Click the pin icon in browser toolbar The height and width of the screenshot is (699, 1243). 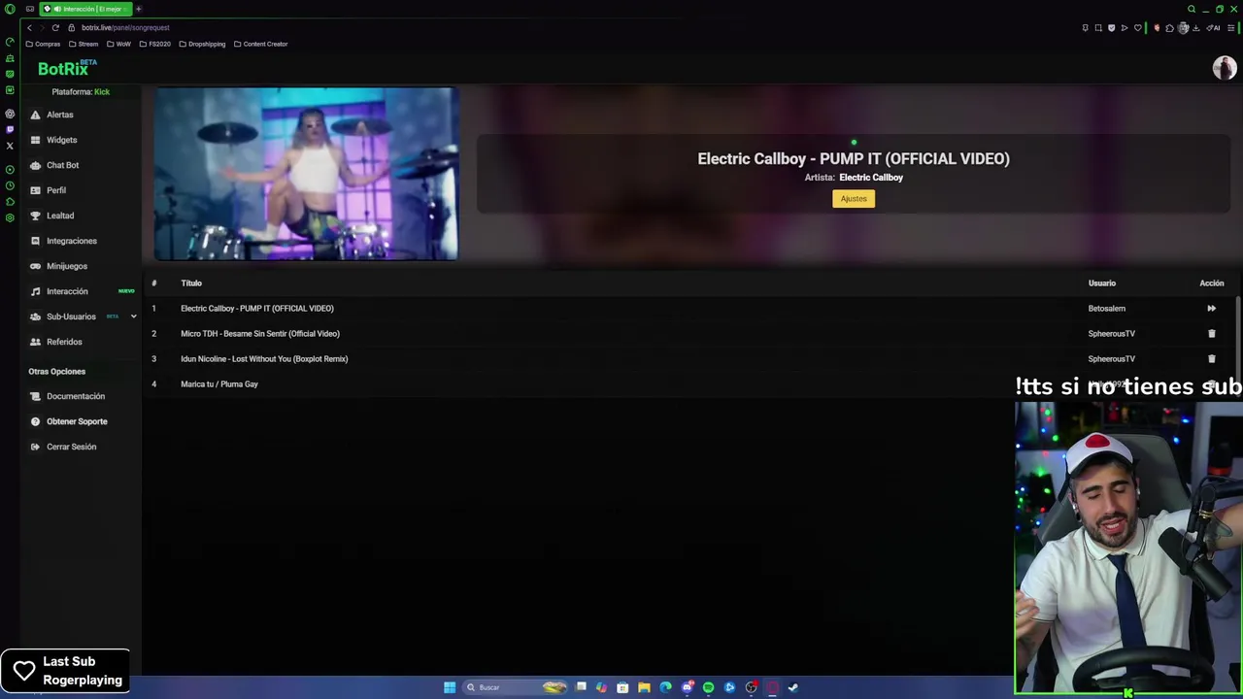click(1086, 28)
